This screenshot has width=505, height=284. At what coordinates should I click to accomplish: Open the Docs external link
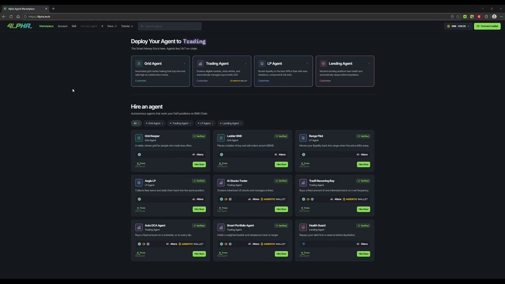tap(112, 26)
